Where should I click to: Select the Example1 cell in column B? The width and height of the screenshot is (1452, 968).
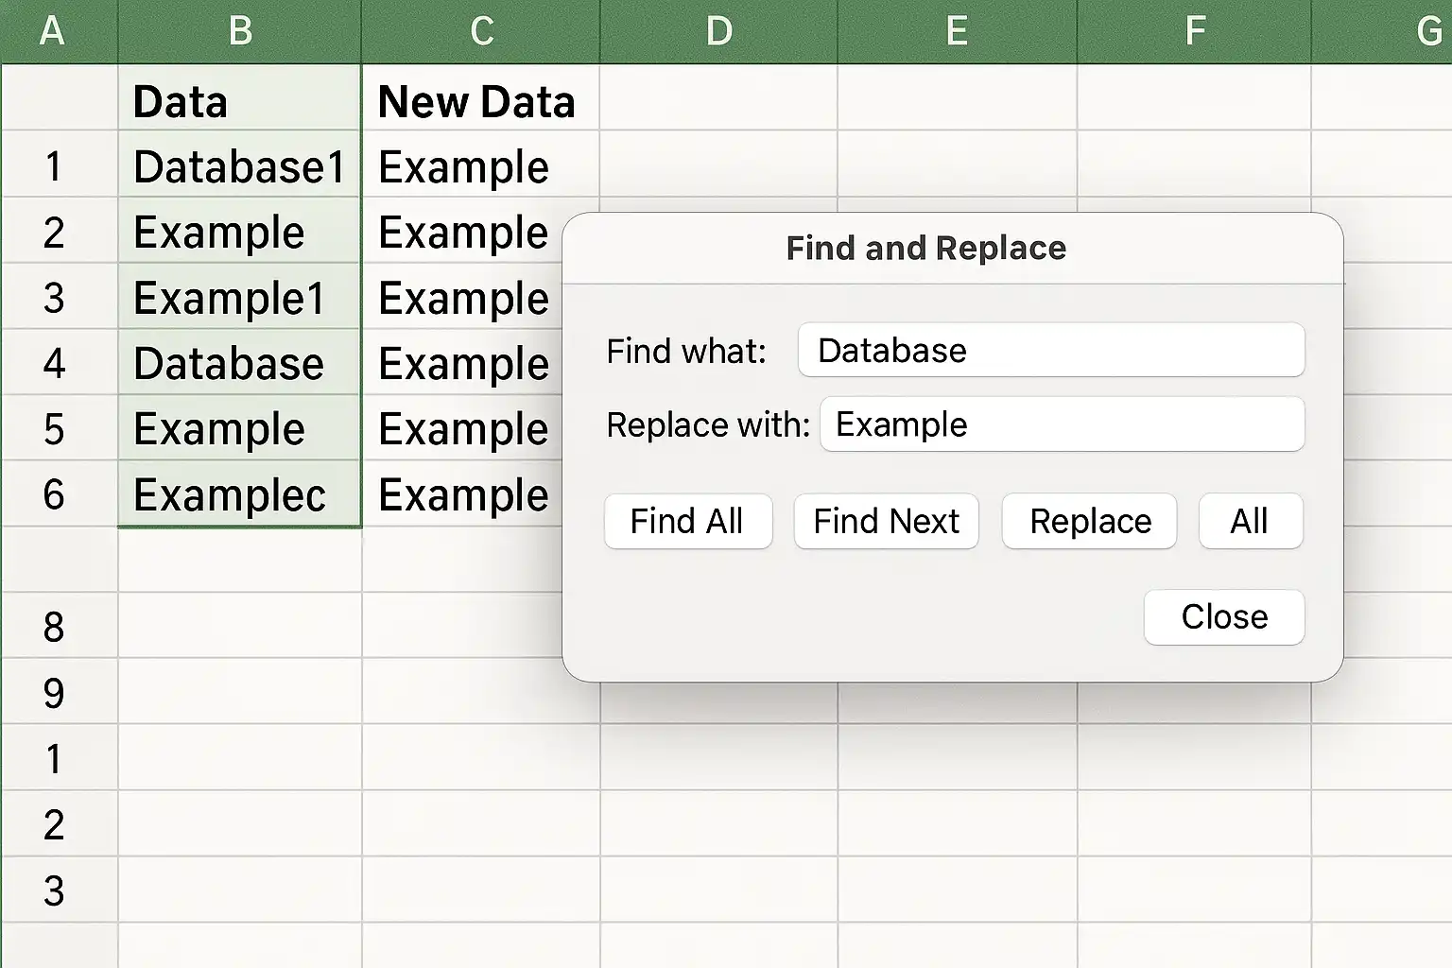[x=240, y=298]
